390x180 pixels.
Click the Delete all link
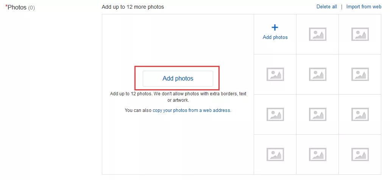click(x=327, y=7)
